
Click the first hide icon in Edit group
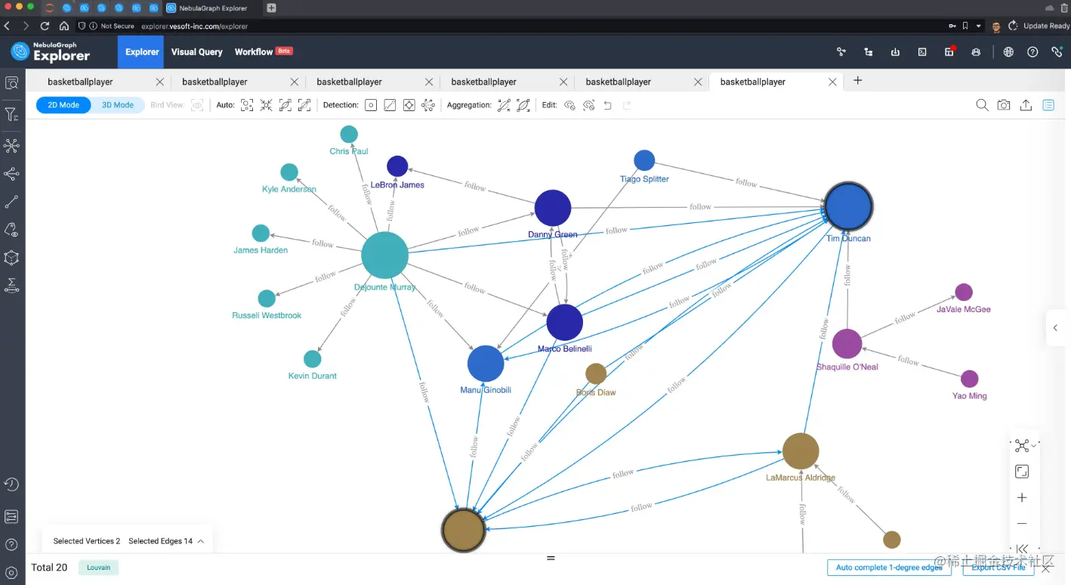pyautogui.click(x=570, y=105)
